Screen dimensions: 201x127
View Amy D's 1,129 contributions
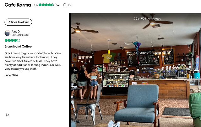point(20,35)
